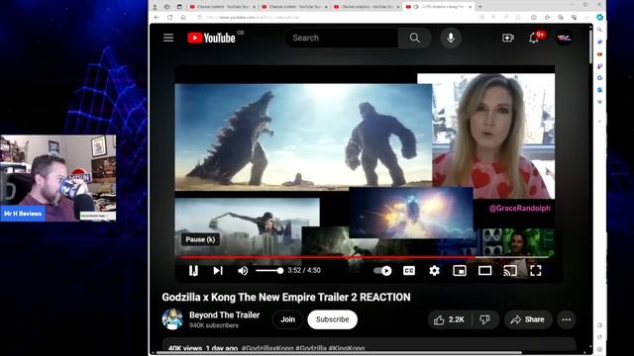Image resolution: width=634 pixels, height=356 pixels.
Task: Skip to next video in the player
Action: point(218,270)
